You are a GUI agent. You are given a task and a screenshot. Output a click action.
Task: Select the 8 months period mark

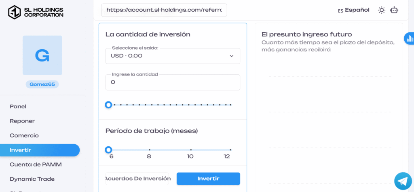pos(149,150)
